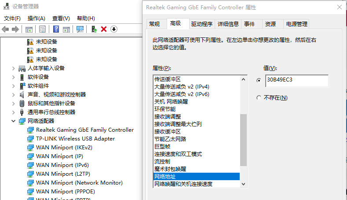This screenshot has width=347, height=200.
Task: Click the action pane toolbar icon
Action: (x=66, y=29)
